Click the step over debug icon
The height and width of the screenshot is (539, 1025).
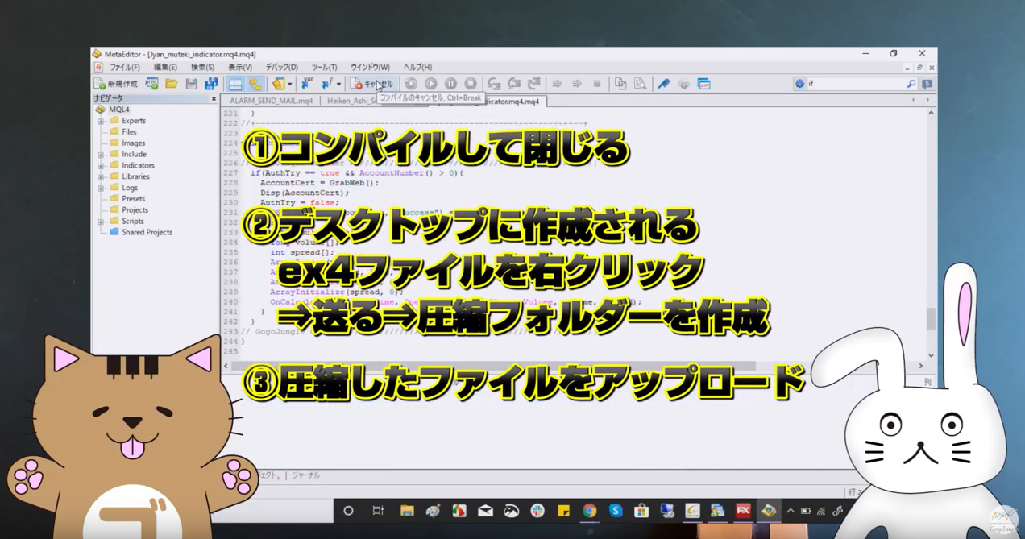click(514, 84)
